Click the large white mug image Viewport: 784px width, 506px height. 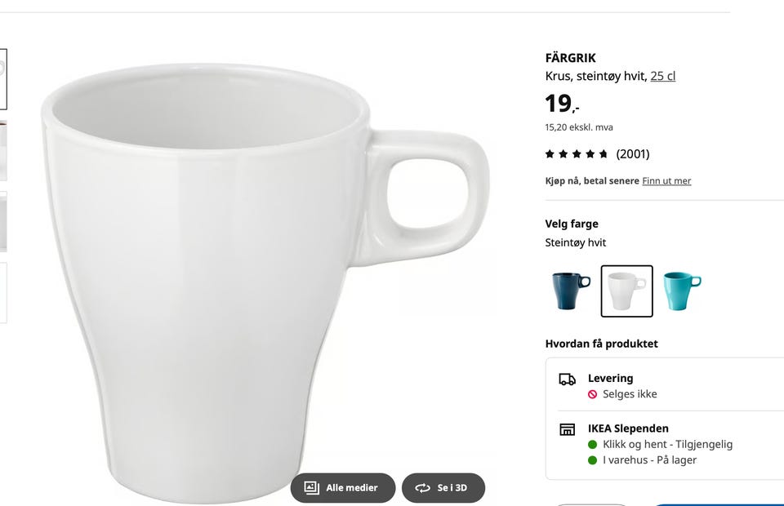pyautogui.click(x=245, y=269)
